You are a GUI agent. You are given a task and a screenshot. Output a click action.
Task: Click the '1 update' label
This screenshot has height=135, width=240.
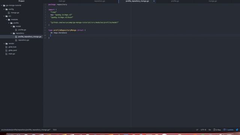pyautogui.click(x=230, y=130)
